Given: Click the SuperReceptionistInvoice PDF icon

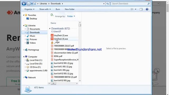Looking at the screenshot, I should pos(52,60).
